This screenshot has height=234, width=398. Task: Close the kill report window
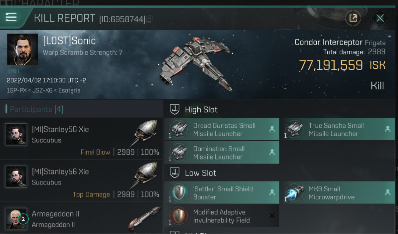tap(380, 18)
